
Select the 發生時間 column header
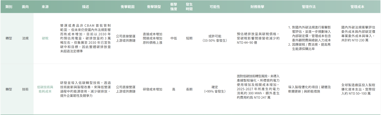coord(189,7)
